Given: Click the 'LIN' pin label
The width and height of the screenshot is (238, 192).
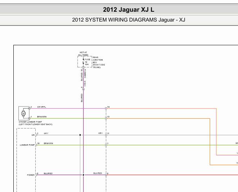Looking at the screenshot, I should pyautogui.click(x=33, y=135).
